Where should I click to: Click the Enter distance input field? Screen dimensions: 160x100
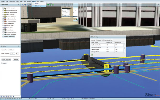pos(13,54)
